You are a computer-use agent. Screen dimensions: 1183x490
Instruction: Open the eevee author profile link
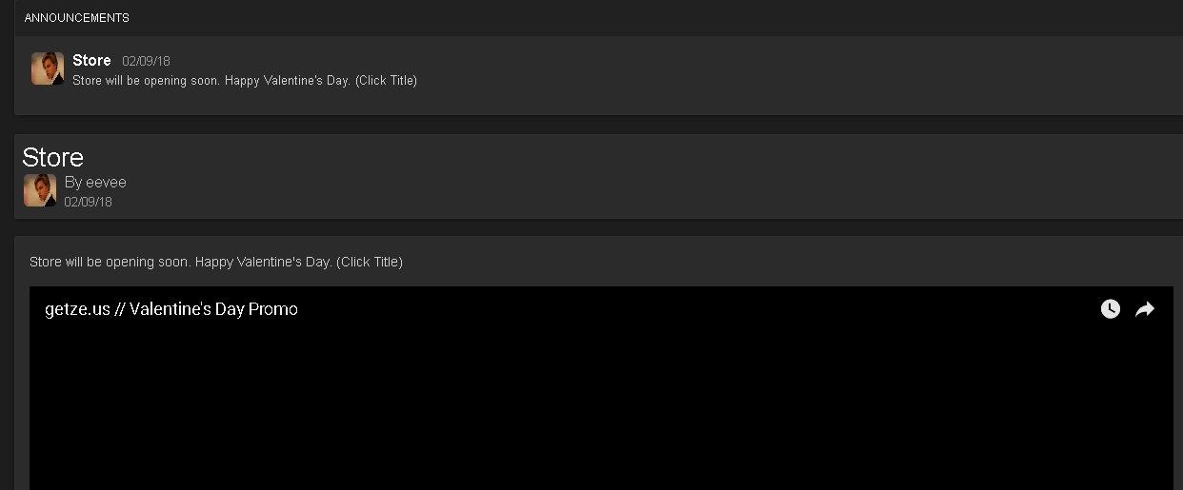click(106, 183)
